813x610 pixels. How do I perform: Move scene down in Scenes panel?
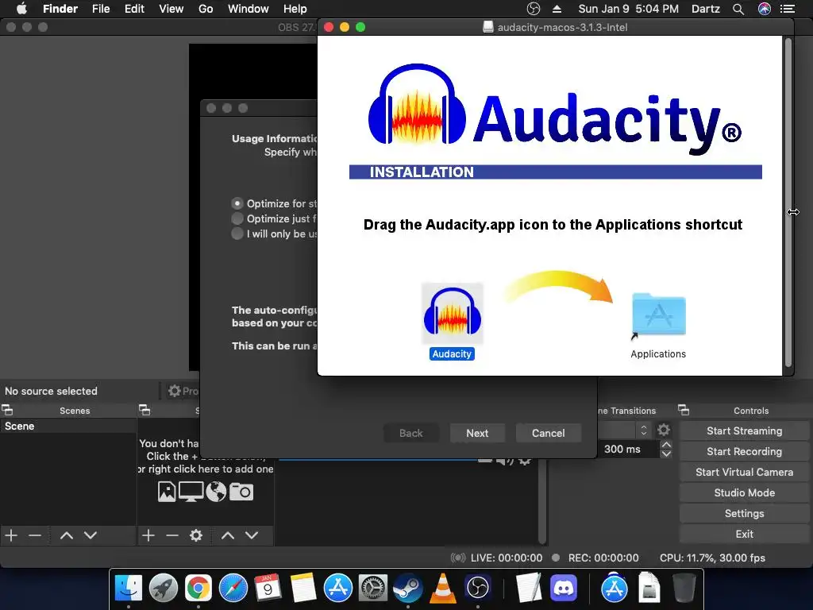91,535
